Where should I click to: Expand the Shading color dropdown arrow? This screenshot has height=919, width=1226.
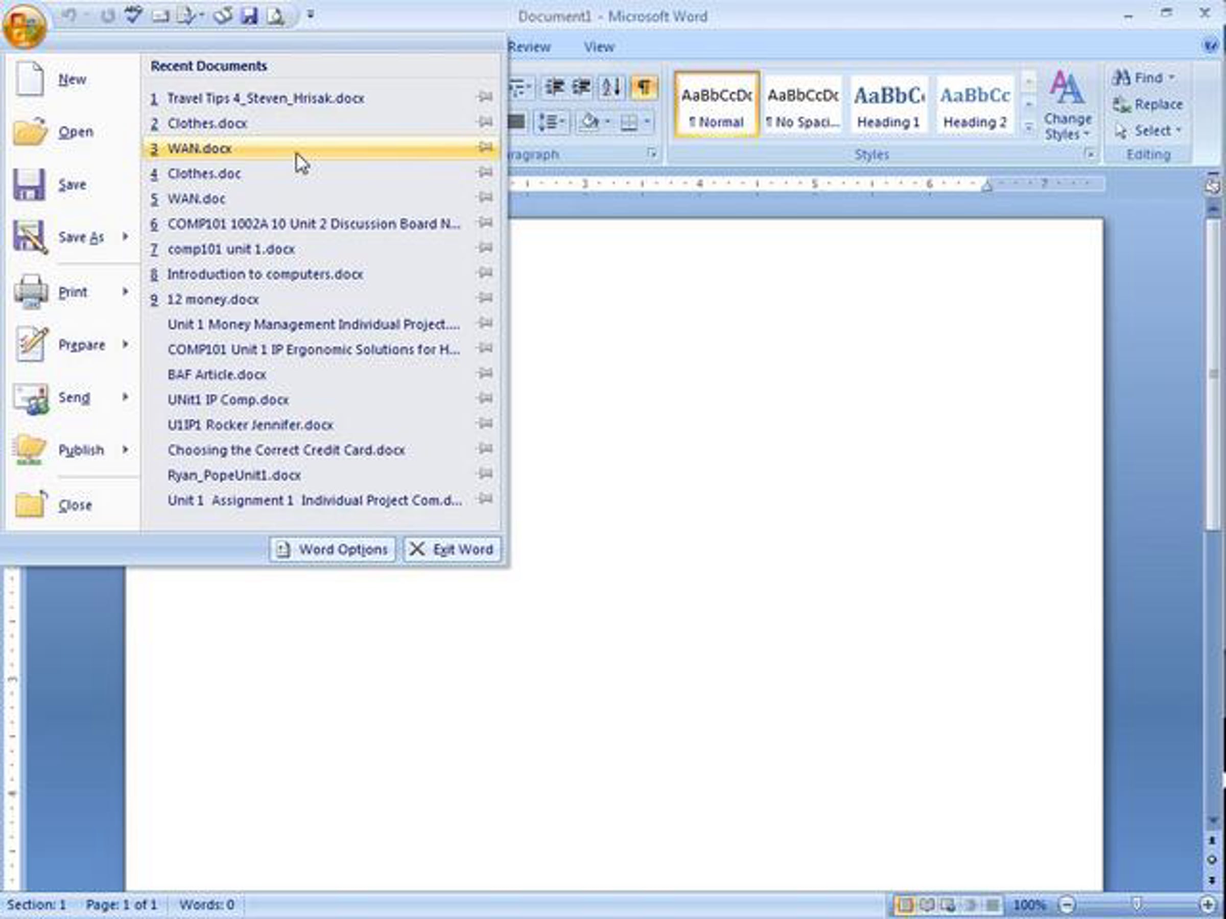608,122
